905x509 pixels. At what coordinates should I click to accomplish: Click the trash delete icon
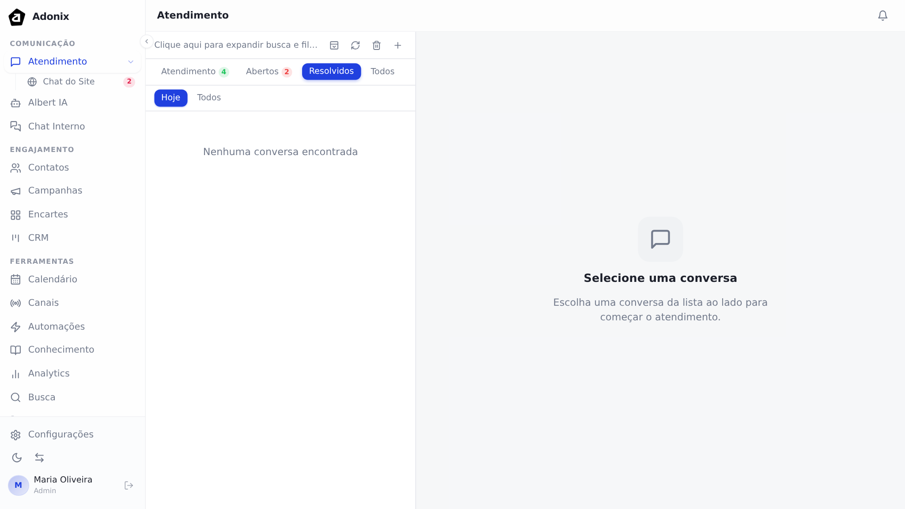coord(377,46)
